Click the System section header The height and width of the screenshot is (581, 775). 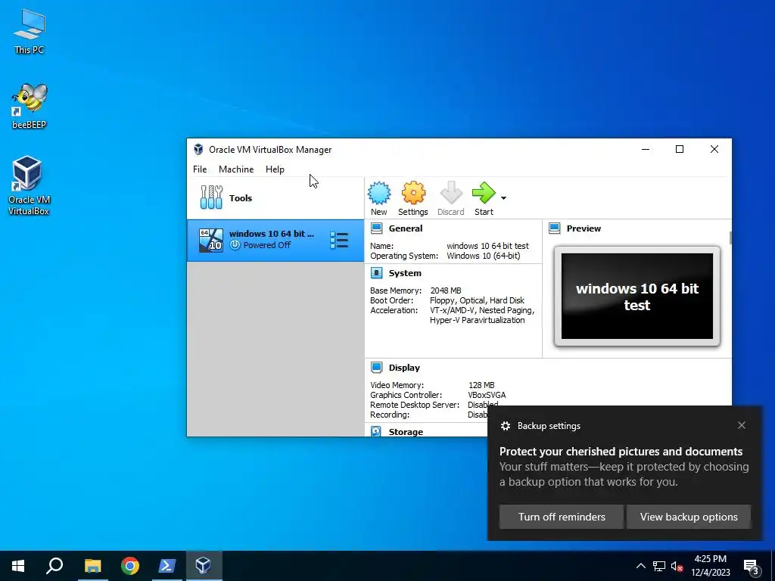(x=405, y=273)
